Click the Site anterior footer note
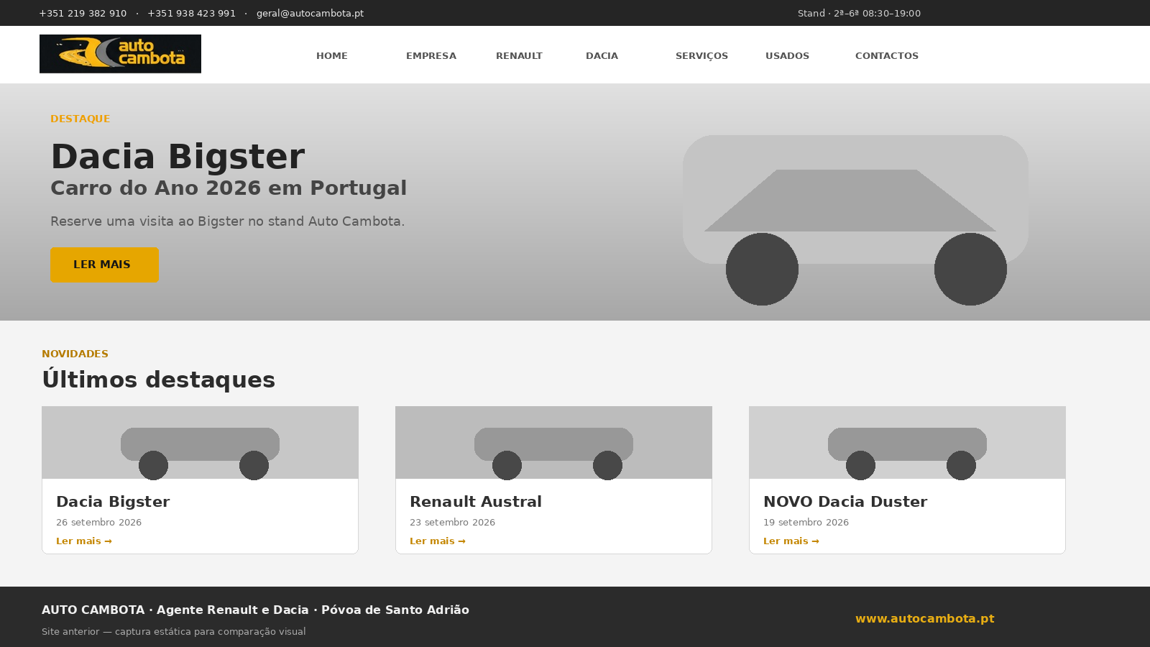 [174, 632]
